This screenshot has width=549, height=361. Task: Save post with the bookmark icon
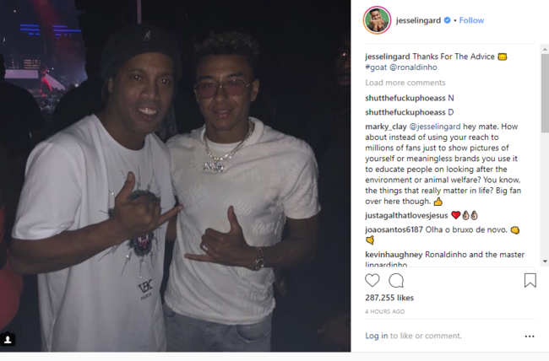(x=530, y=281)
